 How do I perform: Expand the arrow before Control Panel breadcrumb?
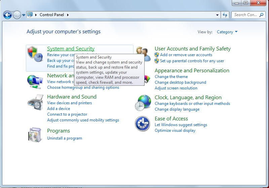click(36, 15)
